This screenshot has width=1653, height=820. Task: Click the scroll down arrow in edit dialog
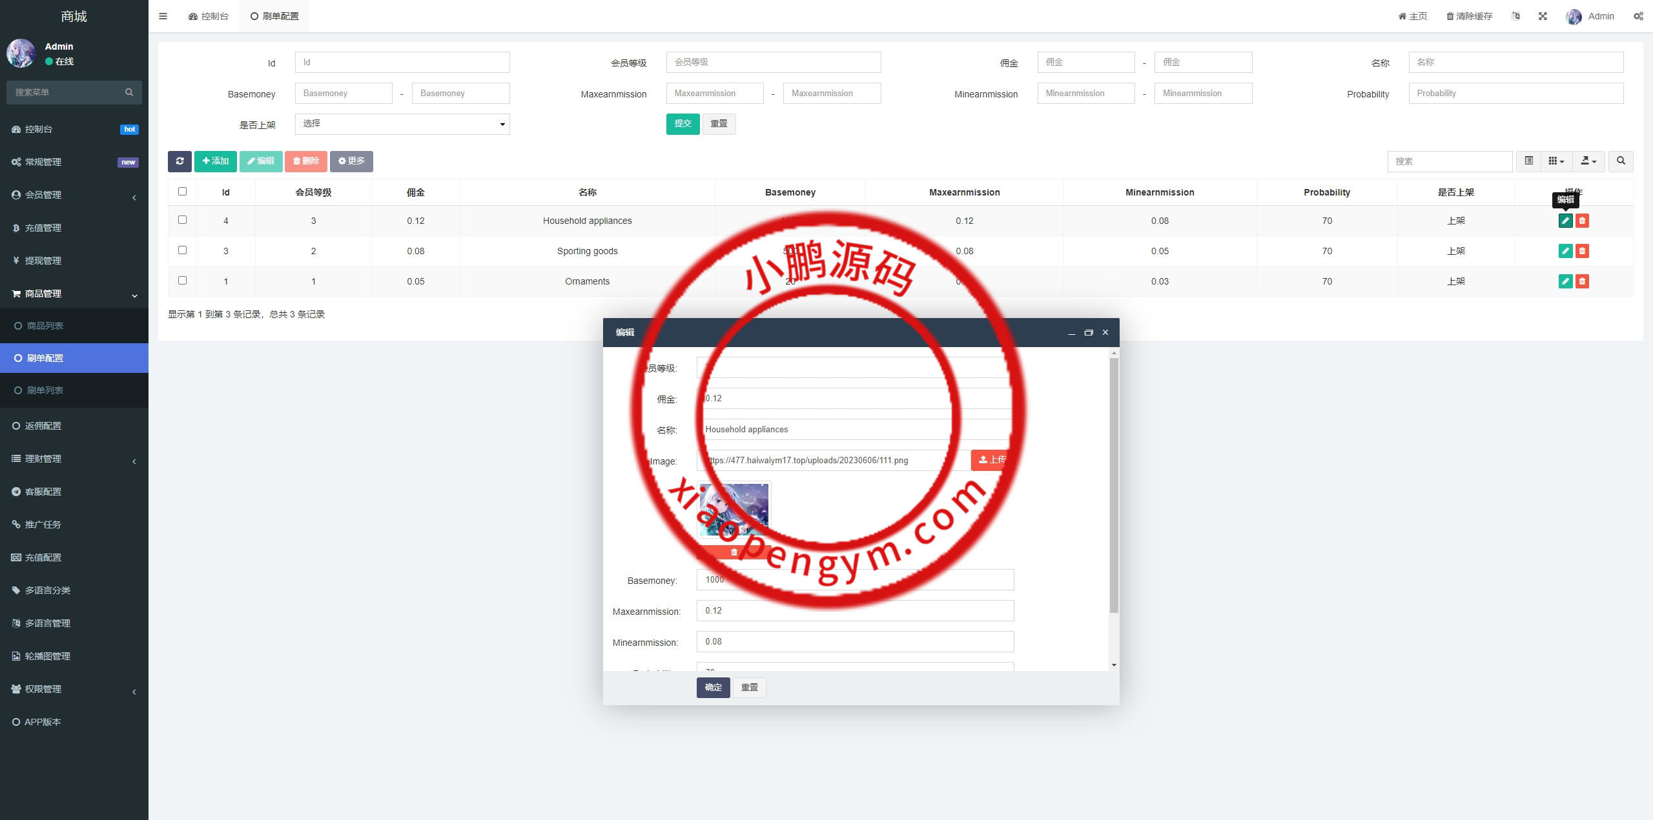click(1114, 665)
